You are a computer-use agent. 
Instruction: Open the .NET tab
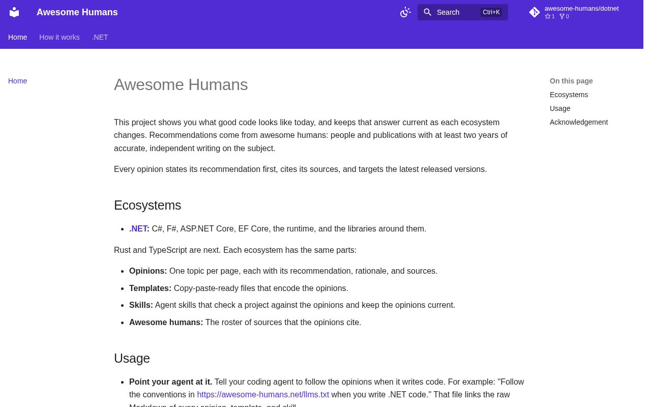(100, 37)
